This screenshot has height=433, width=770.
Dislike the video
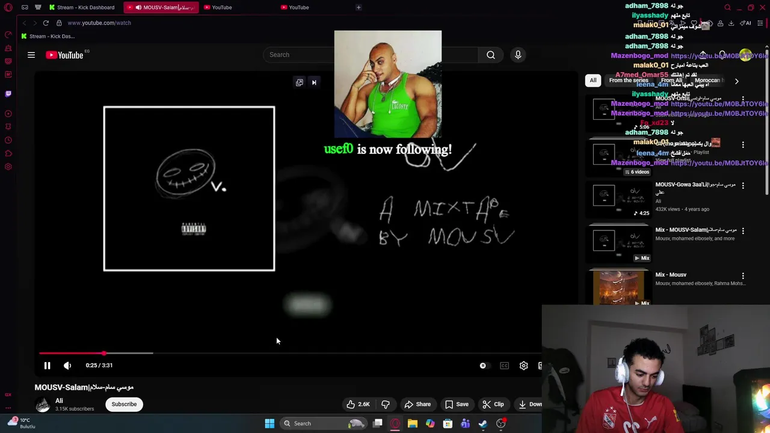point(386,404)
